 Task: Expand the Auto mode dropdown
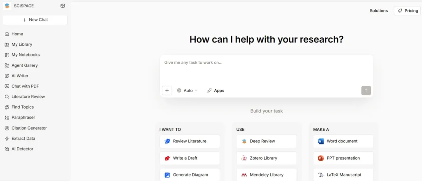pyautogui.click(x=187, y=90)
